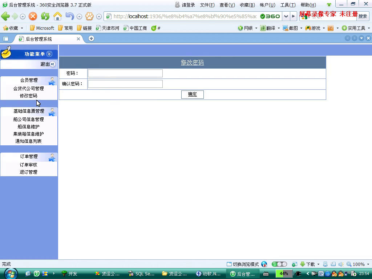Open the 帐户(U) menu
Image resolution: width=372 pixels, height=279 pixels.
(x=267, y=5)
